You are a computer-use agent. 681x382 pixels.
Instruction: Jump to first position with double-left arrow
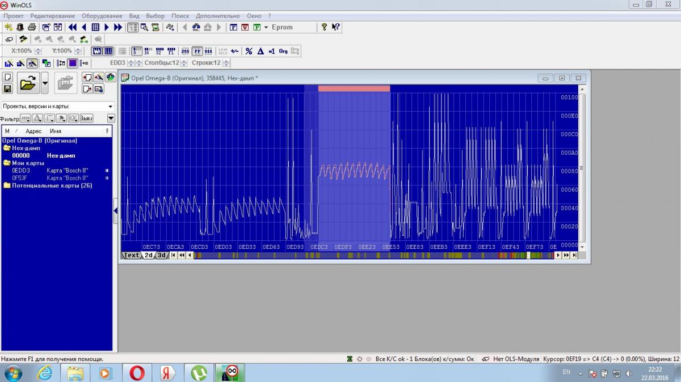click(73, 27)
